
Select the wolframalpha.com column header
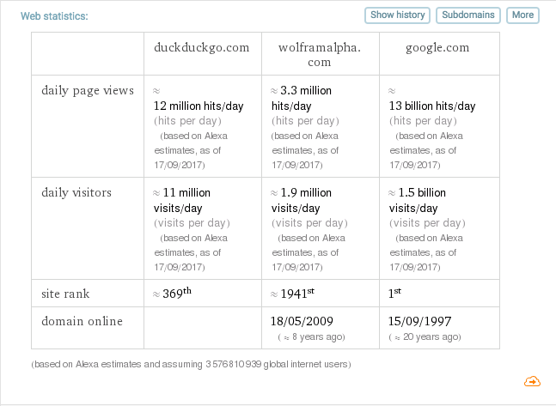[320, 54]
